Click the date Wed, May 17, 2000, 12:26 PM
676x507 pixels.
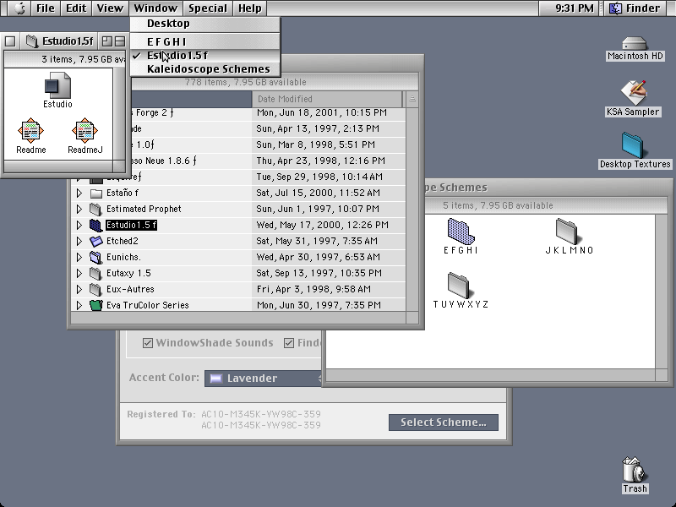pos(323,225)
